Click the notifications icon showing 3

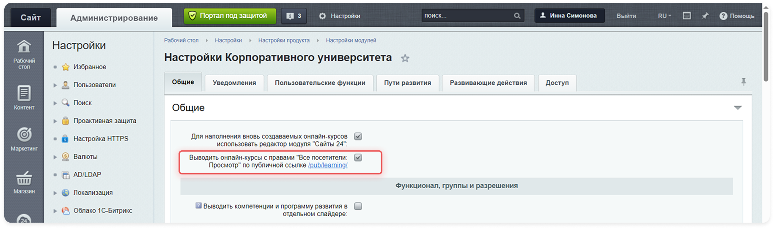tap(294, 16)
